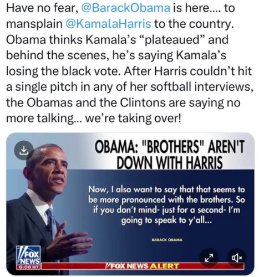Click the word "mansplain" in the tweet

[x=34, y=24]
